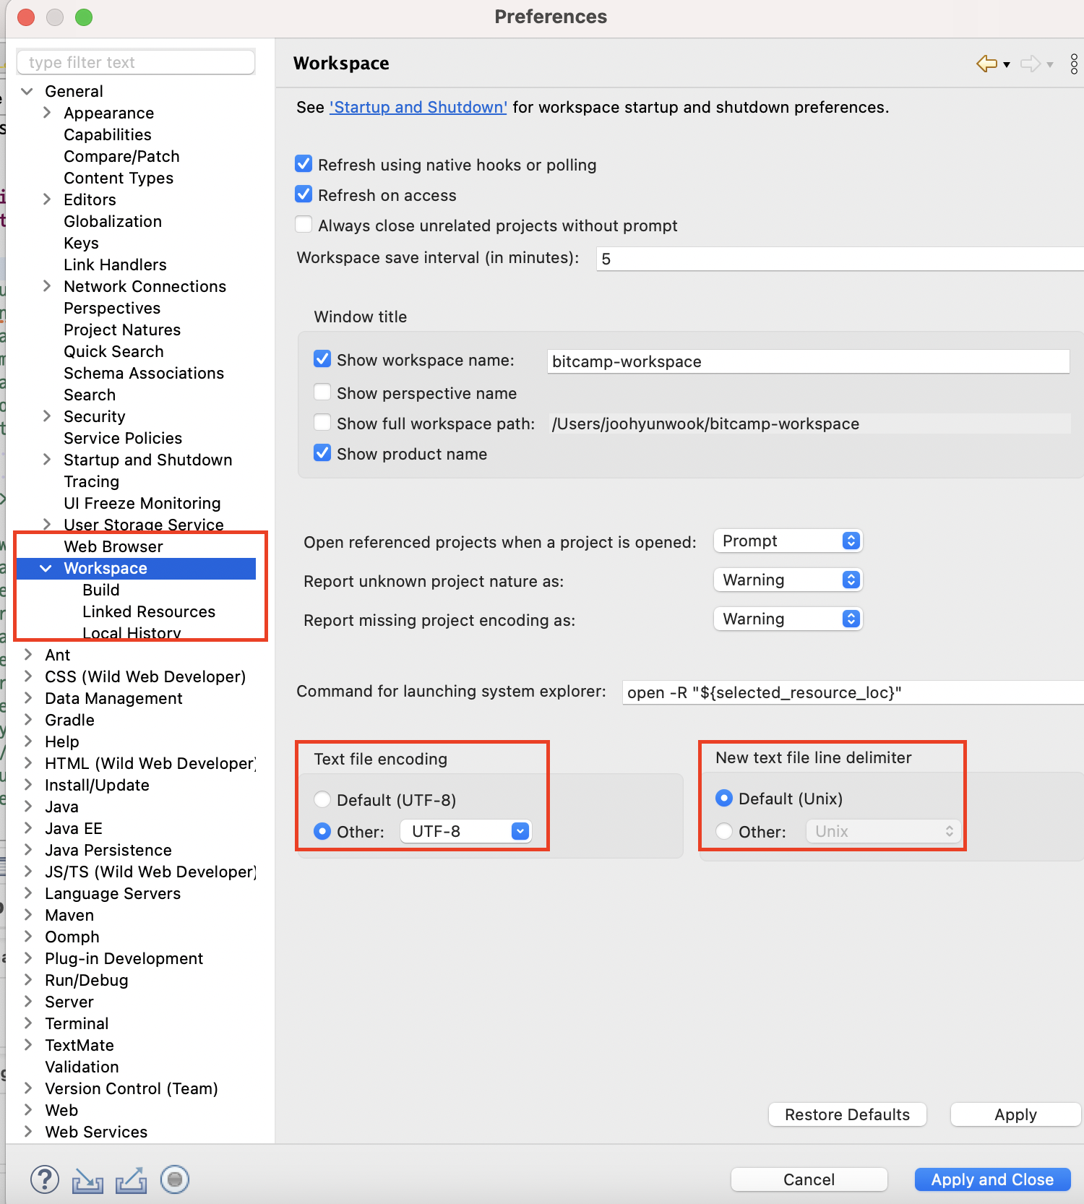
Task: Enable Always close unrelated projects without prompt
Action: coord(304,225)
